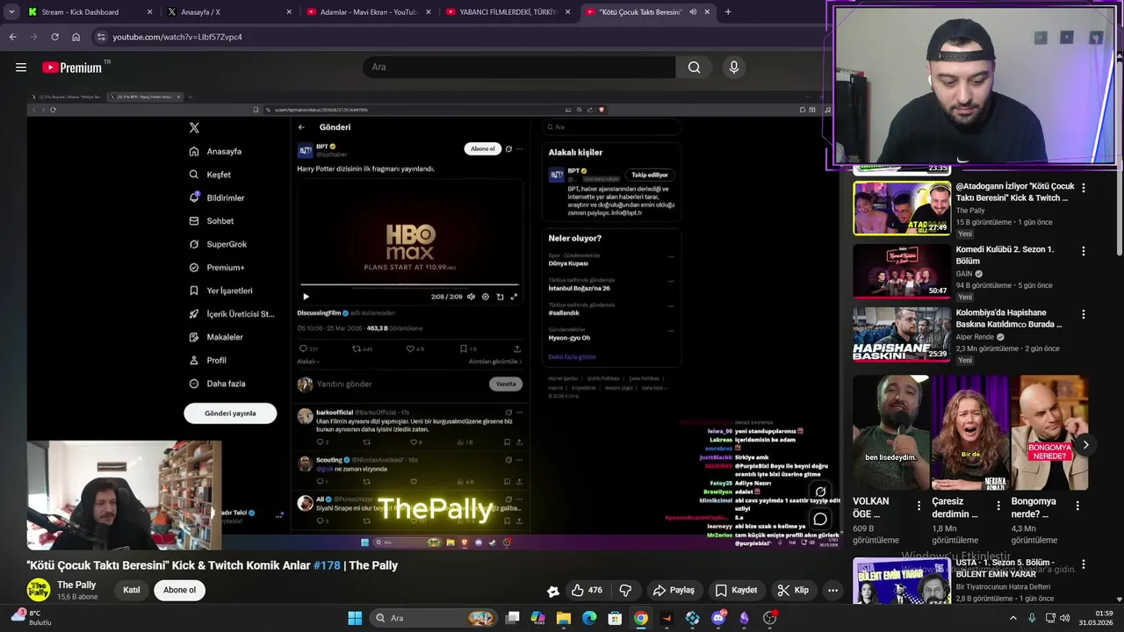
Task: Open Microsoft Store from taskbar
Action: click(x=616, y=618)
